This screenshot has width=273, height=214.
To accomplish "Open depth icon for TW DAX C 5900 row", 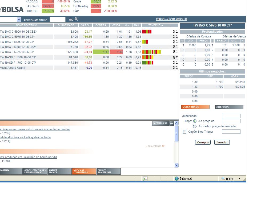I will click(x=175, y=32).
